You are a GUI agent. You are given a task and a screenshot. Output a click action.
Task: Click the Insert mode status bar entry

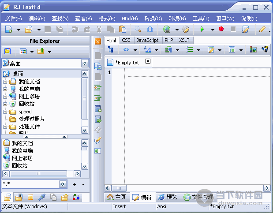[119, 206]
